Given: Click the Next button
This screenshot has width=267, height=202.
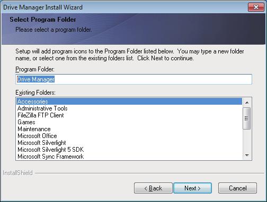Looking at the screenshot, I should 192,188.
